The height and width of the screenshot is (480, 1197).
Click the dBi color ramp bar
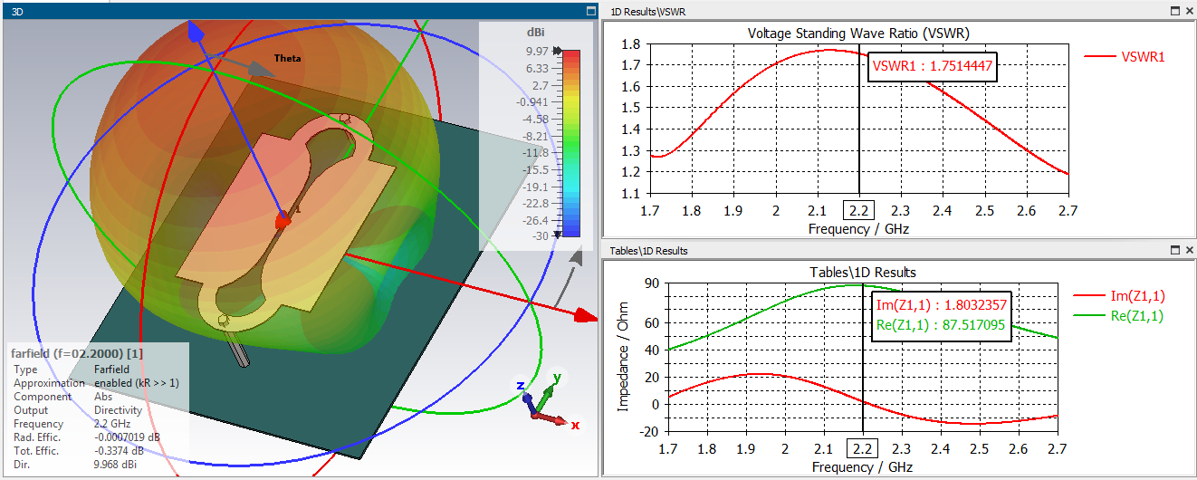point(571,143)
